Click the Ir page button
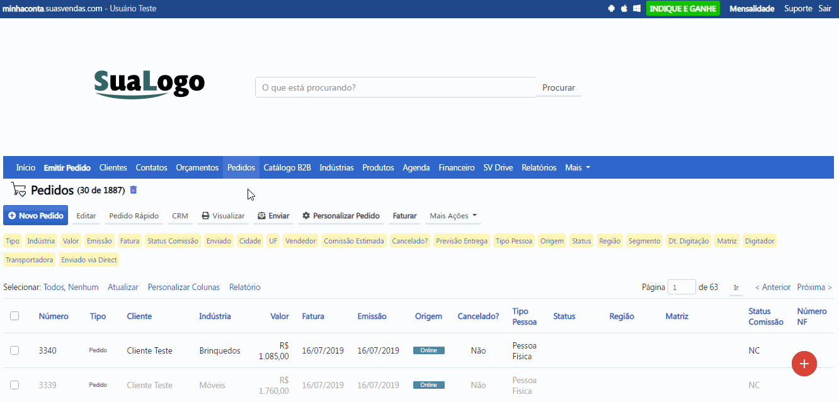839x402 pixels. point(736,288)
